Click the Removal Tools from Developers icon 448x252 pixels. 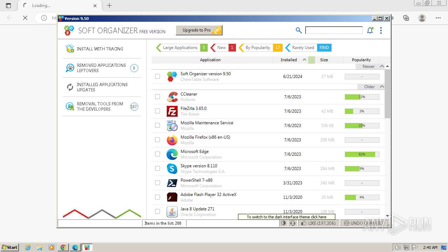point(70,106)
